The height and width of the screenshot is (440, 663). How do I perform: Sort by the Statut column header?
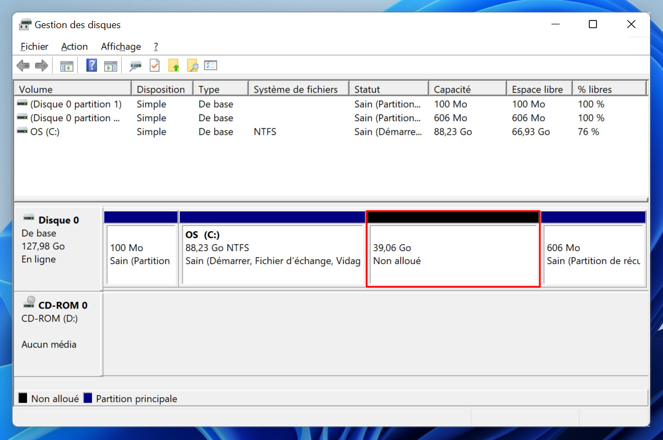(389, 89)
